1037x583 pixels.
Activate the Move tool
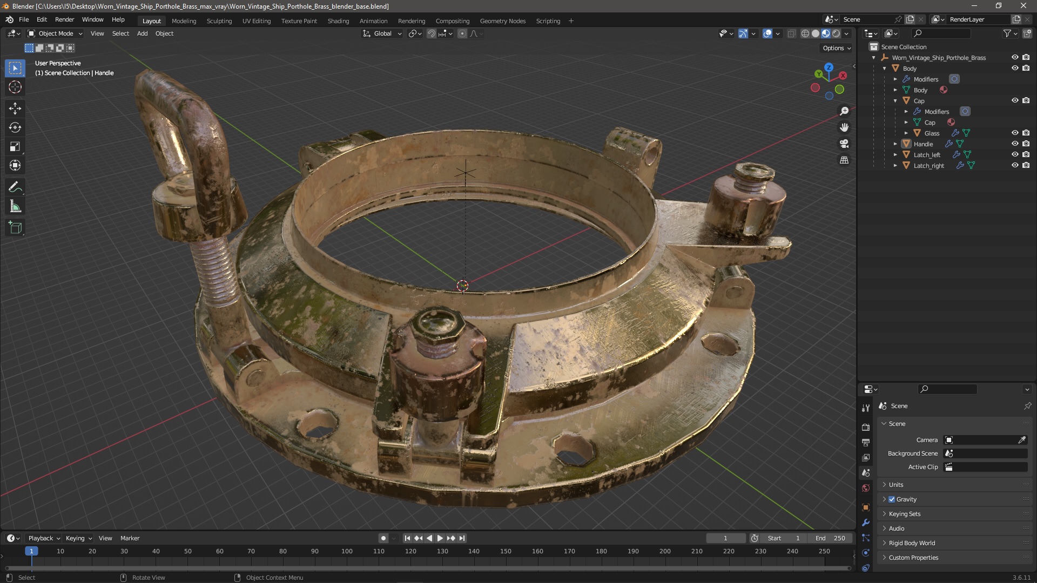15,109
